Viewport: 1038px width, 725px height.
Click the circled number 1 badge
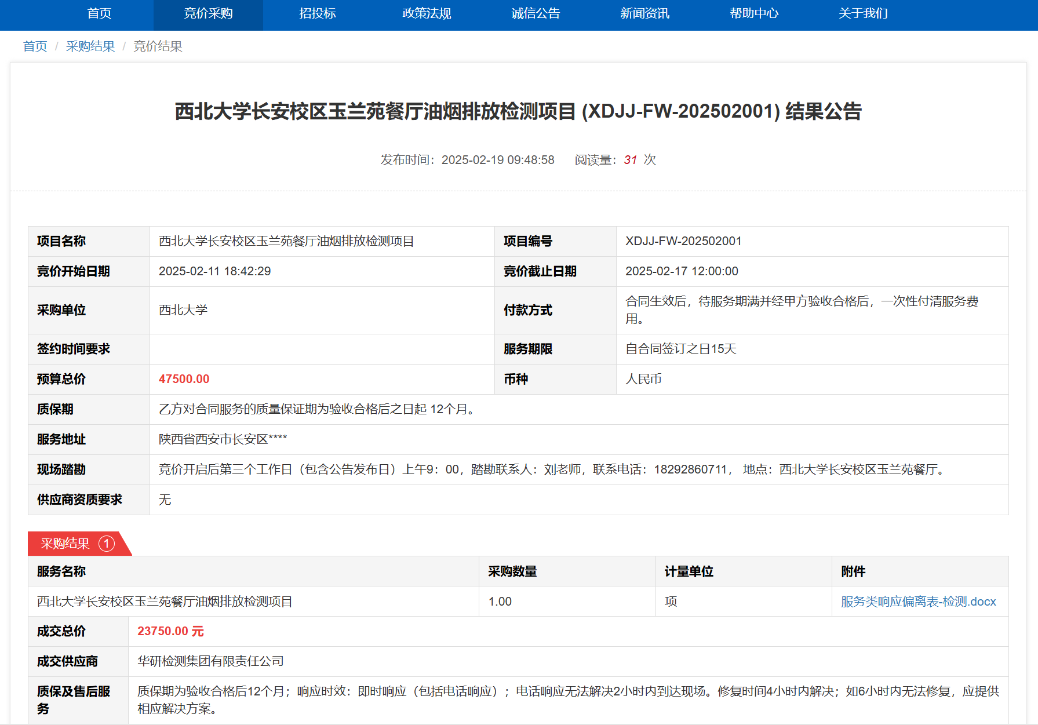pyautogui.click(x=107, y=544)
